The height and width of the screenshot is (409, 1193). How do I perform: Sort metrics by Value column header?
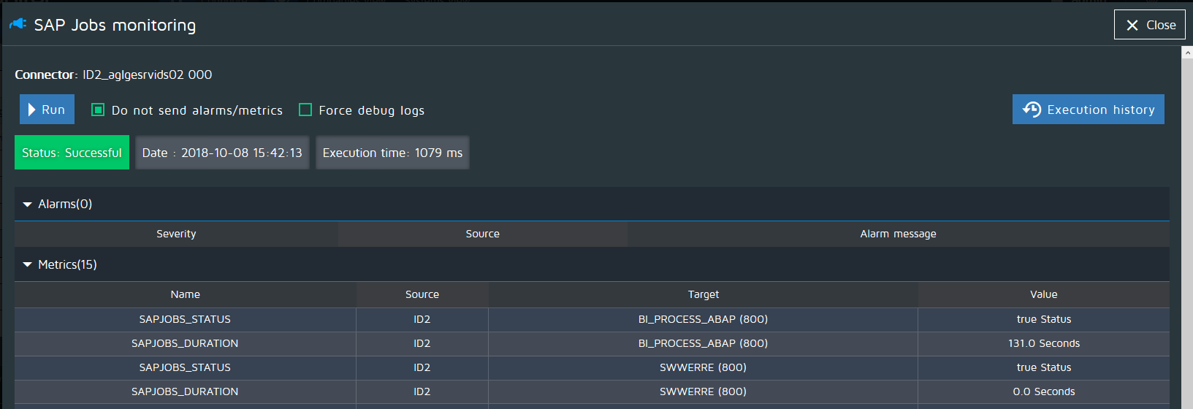(x=1043, y=295)
